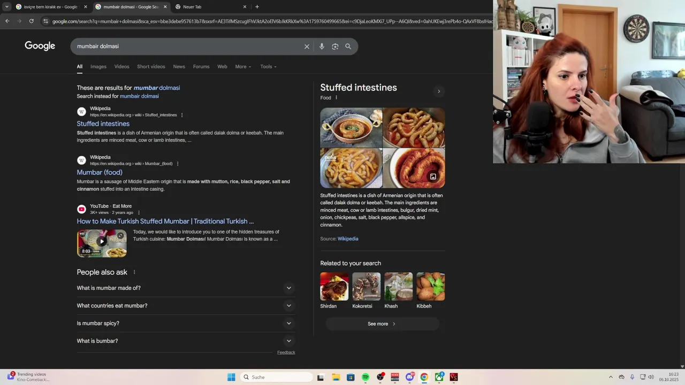Open Wikipedia source link in knowledge panel
The width and height of the screenshot is (685, 385).
click(348, 239)
